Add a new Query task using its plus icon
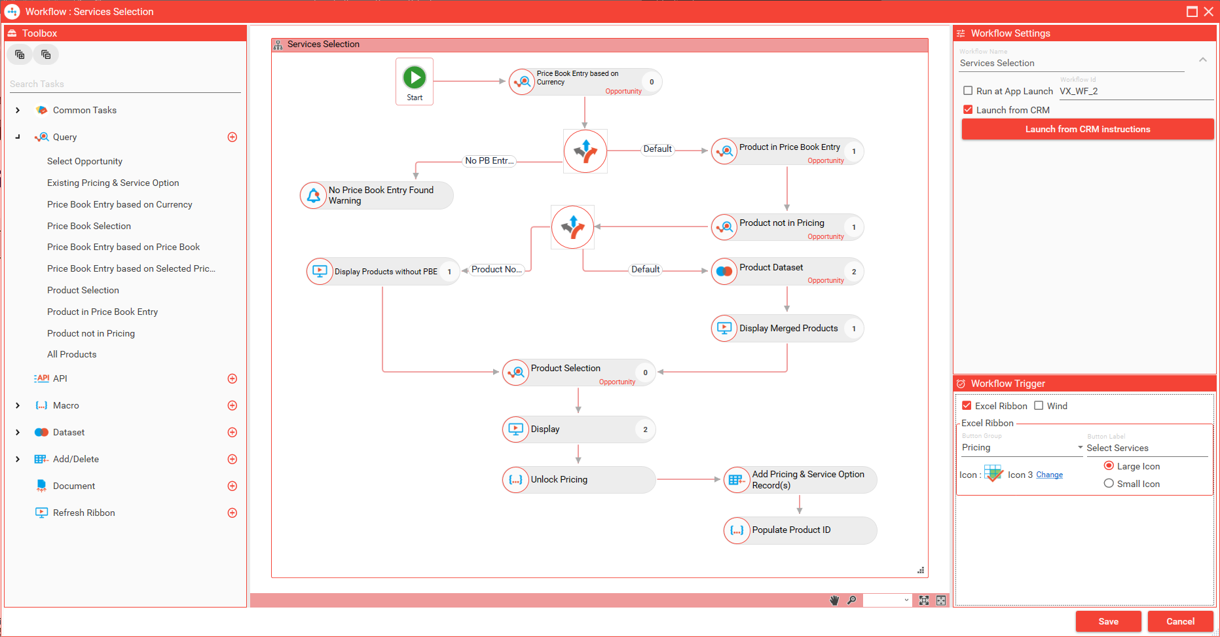 click(232, 137)
